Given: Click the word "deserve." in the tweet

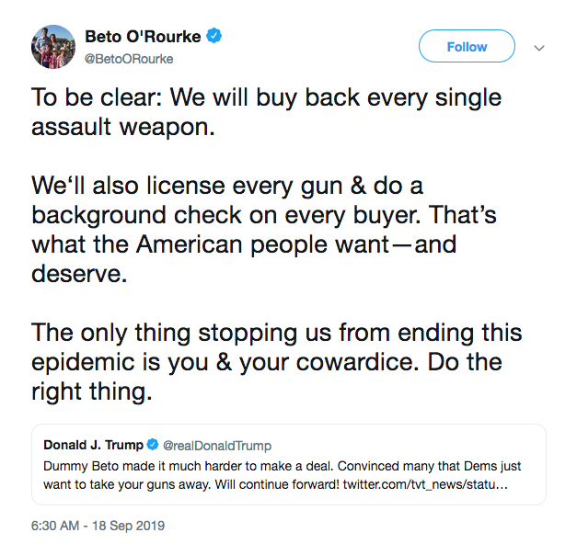Looking at the screenshot, I should point(79,274).
